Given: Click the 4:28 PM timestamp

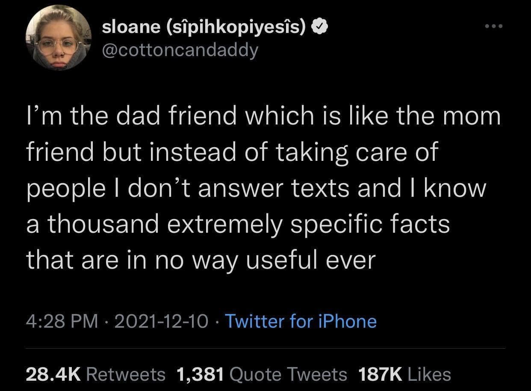Looking at the screenshot, I should 62,321.
